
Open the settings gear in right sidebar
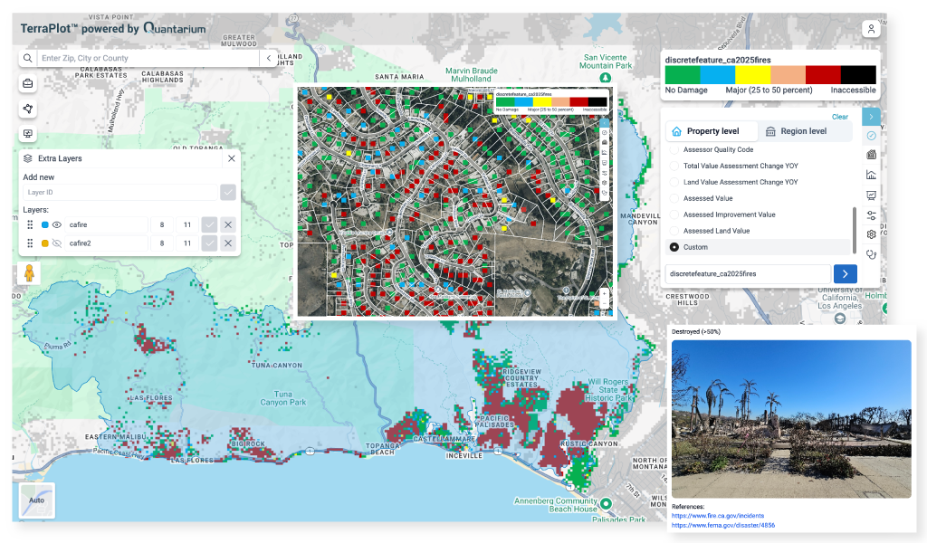coord(872,234)
